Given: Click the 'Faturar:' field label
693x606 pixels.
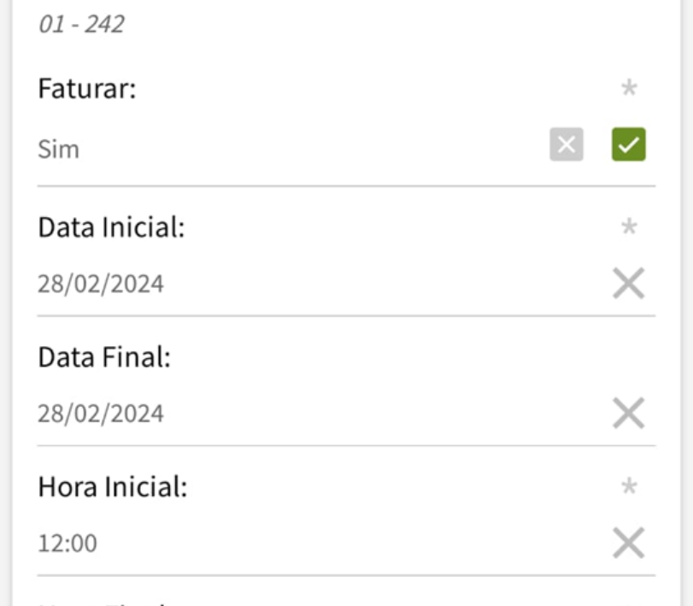Looking at the screenshot, I should click(87, 89).
